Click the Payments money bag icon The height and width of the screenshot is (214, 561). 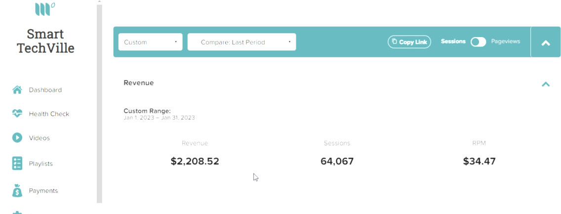(x=17, y=191)
